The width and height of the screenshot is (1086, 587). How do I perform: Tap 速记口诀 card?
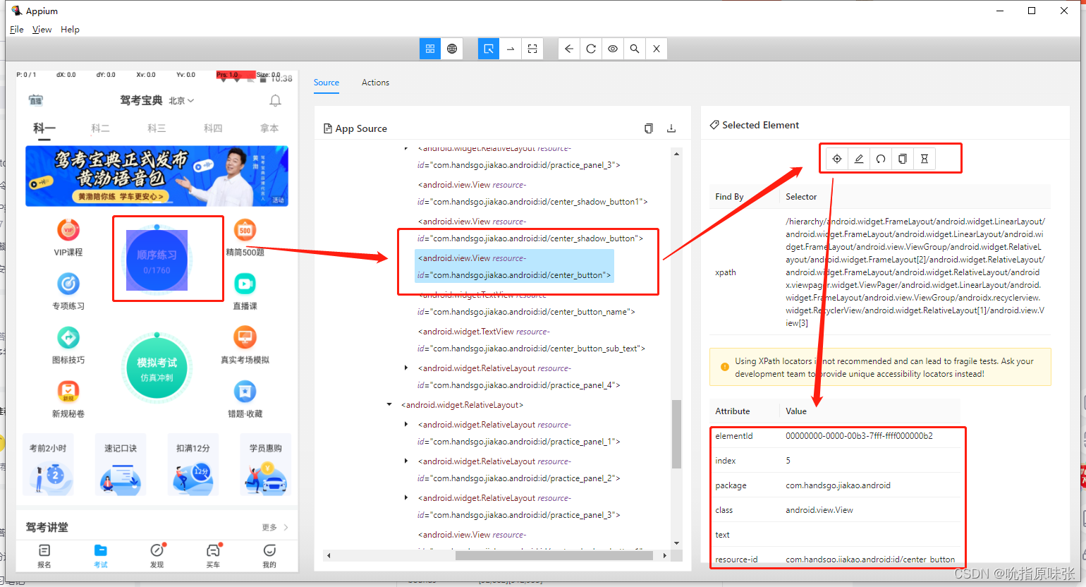click(121, 466)
